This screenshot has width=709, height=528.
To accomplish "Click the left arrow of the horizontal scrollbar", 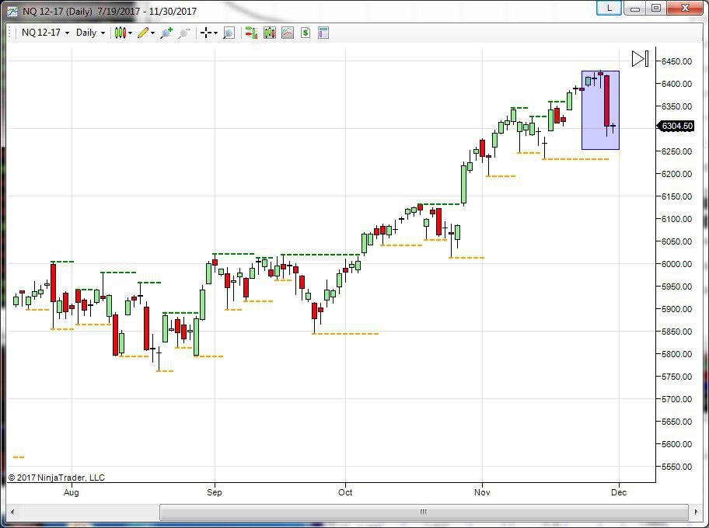I will (x=12, y=512).
